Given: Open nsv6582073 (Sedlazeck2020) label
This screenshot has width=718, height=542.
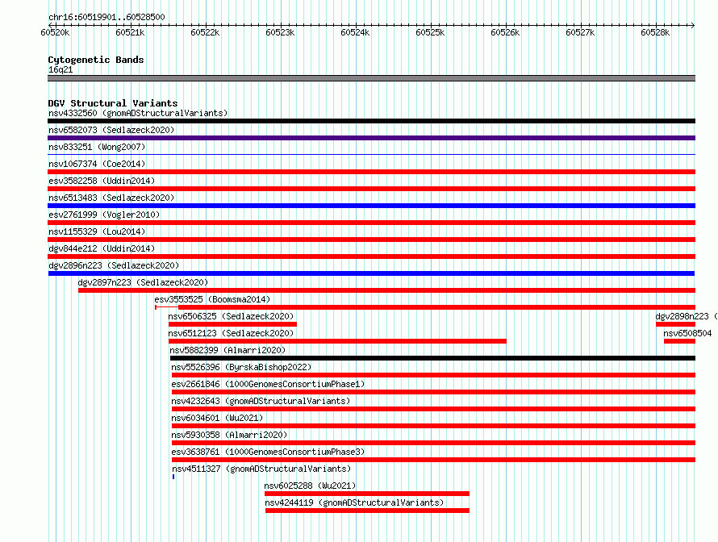Looking at the screenshot, I should (x=111, y=130).
